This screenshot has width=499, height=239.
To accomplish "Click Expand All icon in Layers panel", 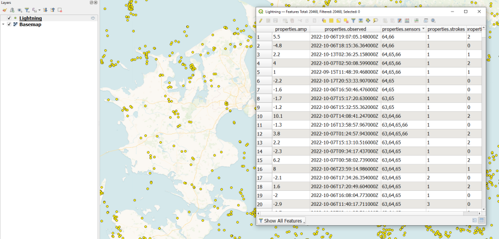I will click(x=45, y=10).
